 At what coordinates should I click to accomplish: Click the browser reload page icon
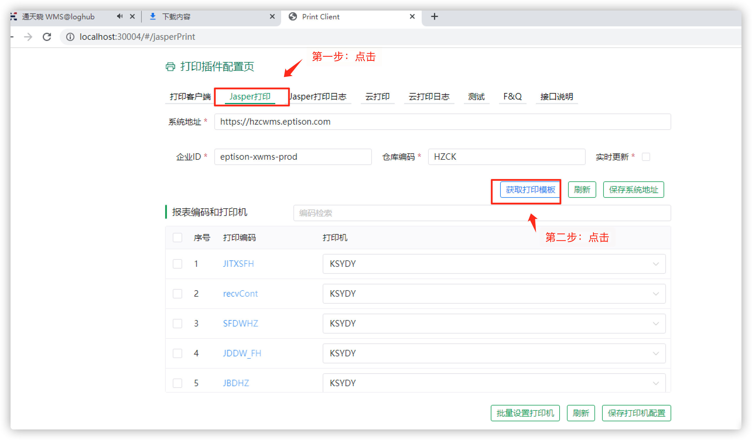pyautogui.click(x=47, y=37)
